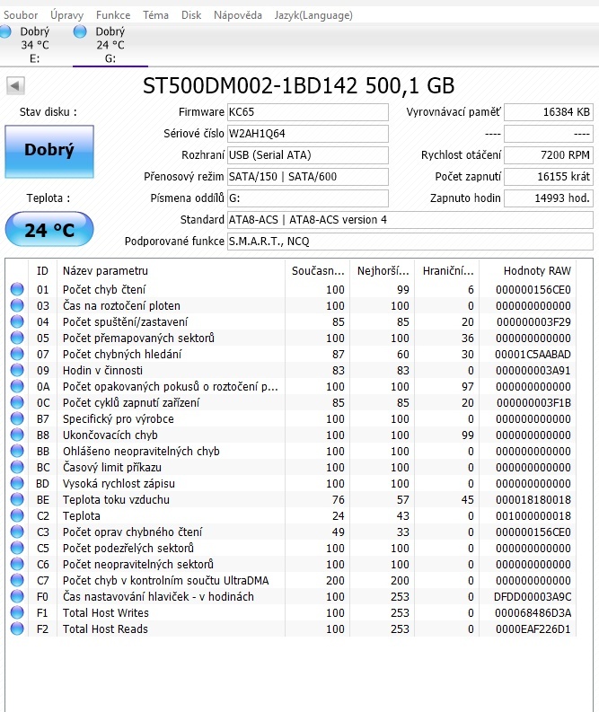599x712 pixels.
Task: Click the 14993 hod. power-on hours field
Action: coord(549,198)
